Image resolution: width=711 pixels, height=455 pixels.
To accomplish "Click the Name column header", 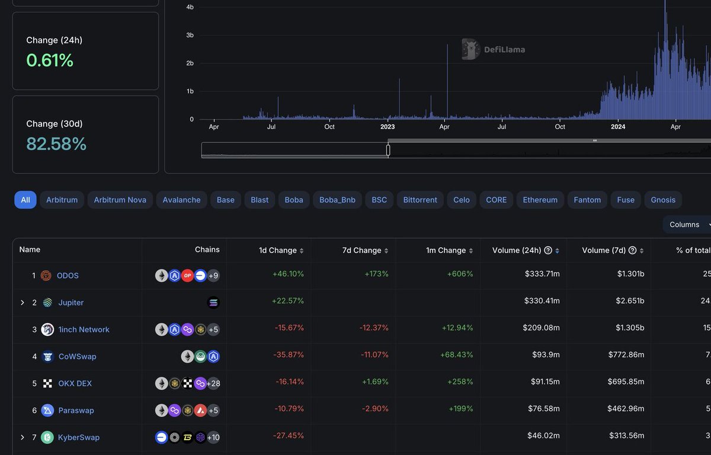I will point(30,249).
